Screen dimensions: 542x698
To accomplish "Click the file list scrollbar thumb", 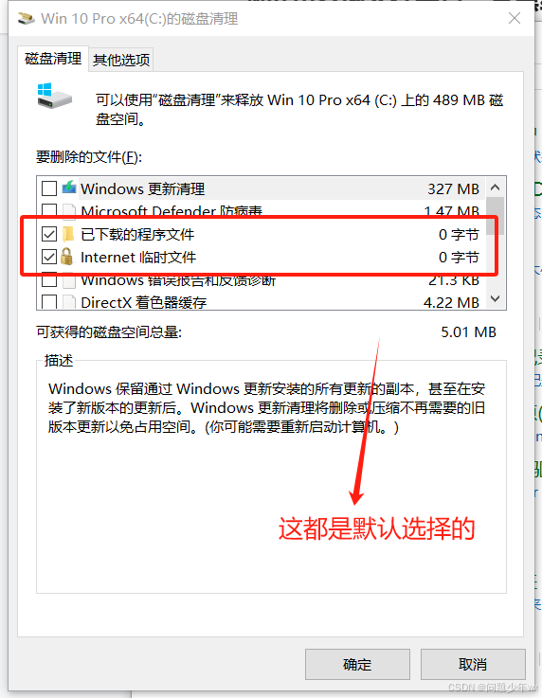I will point(496,216).
